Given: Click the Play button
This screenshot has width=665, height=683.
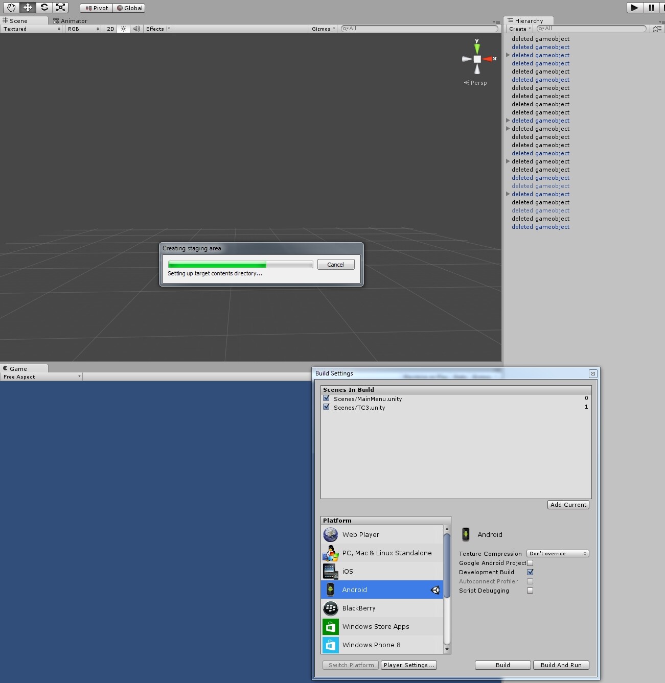Looking at the screenshot, I should (x=634, y=8).
